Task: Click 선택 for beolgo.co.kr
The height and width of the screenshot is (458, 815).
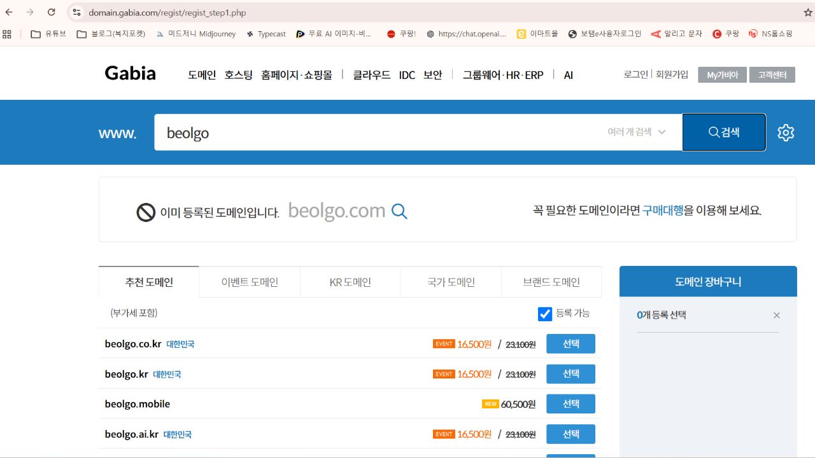Action: point(571,343)
